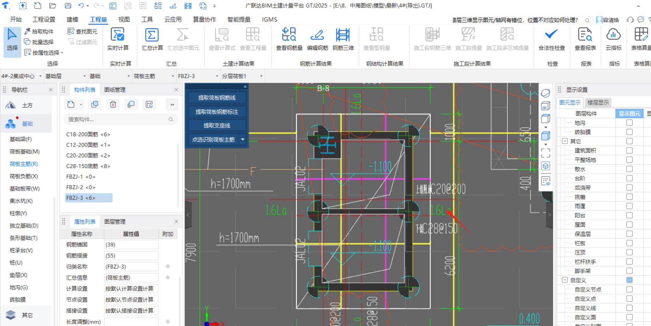This screenshot has height=326, width=651.
Task: Collapse the 其它 tree group
Action: 565,141
